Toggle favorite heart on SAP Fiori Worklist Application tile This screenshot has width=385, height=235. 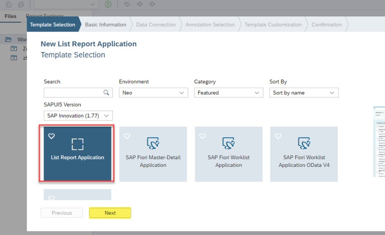[x=203, y=136]
